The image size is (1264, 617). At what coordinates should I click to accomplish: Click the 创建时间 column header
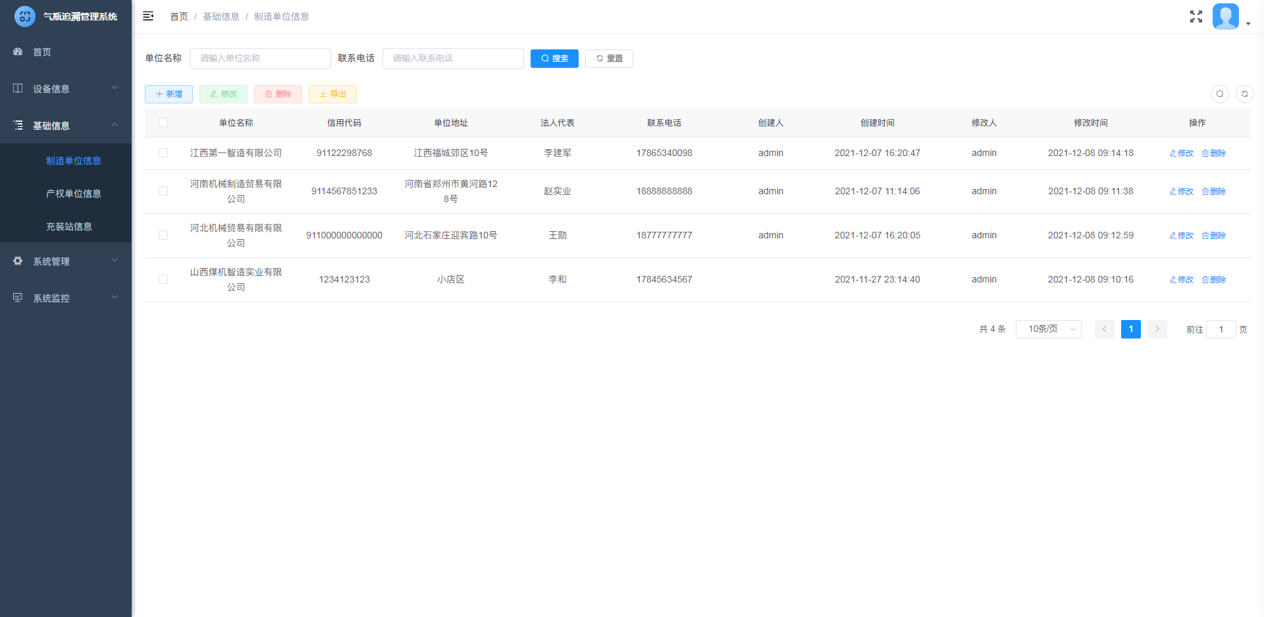click(x=878, y=122)
